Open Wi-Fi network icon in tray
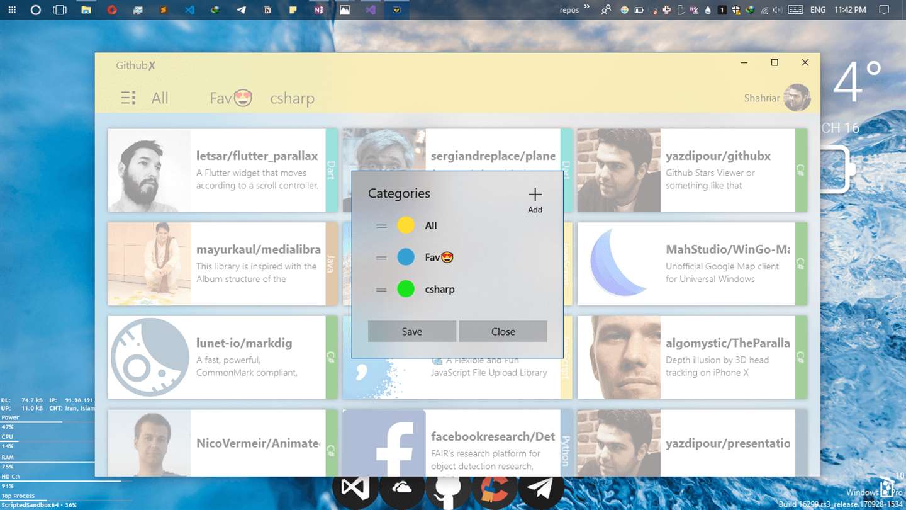Image resolution: width=906 pixels, height=510 pixels. (765, 9)
